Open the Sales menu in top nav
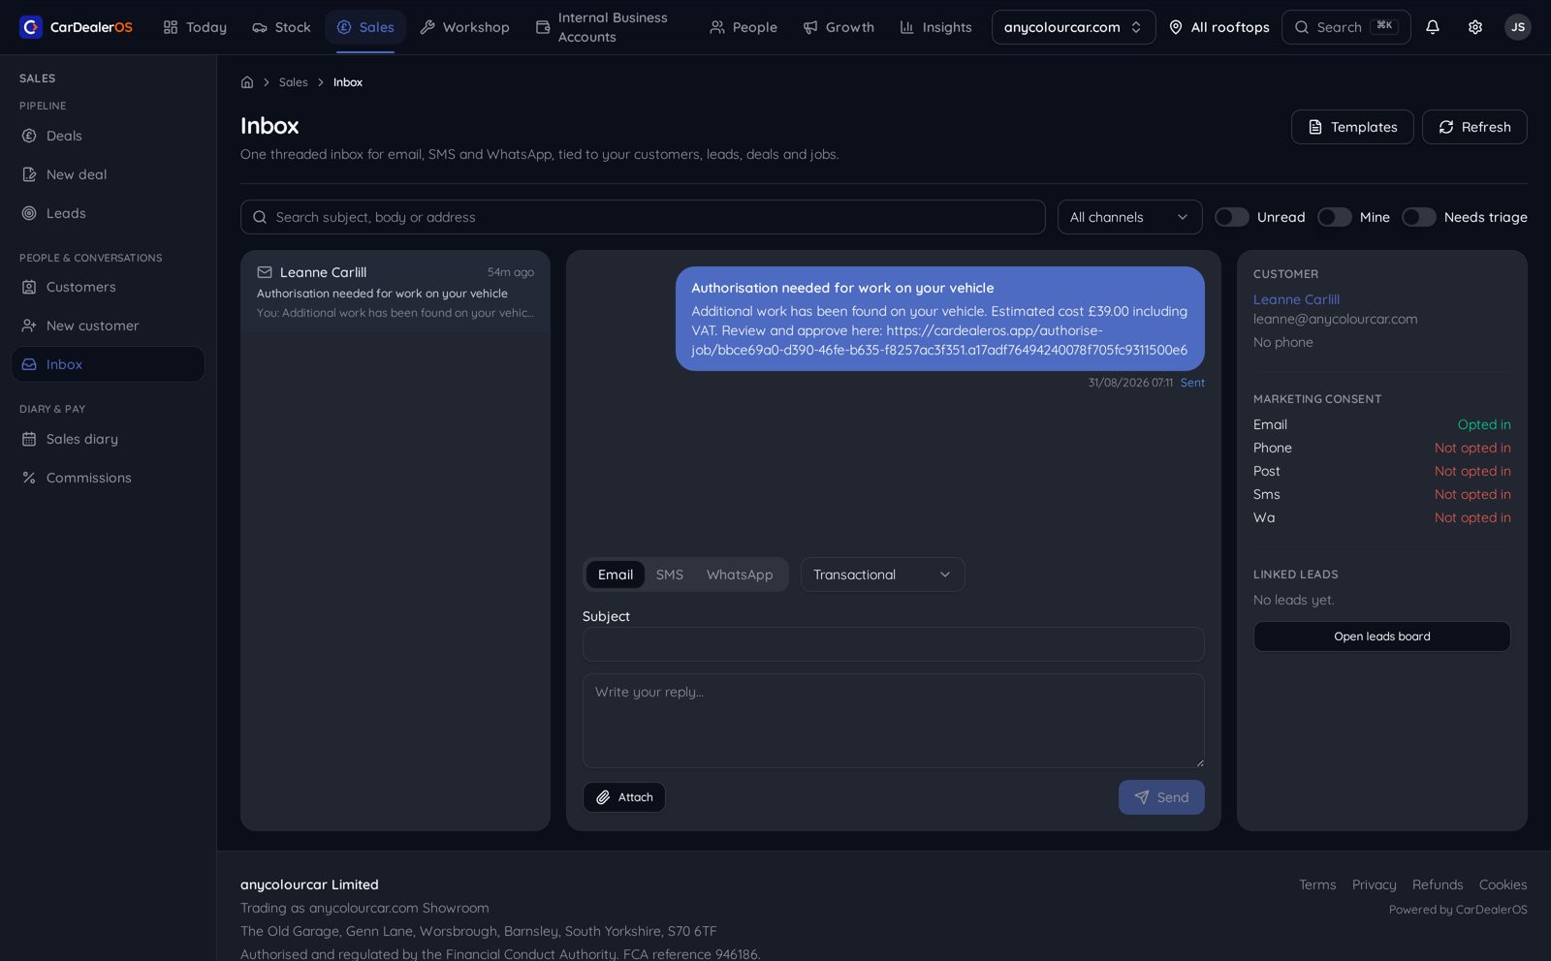 pos(365,27)
